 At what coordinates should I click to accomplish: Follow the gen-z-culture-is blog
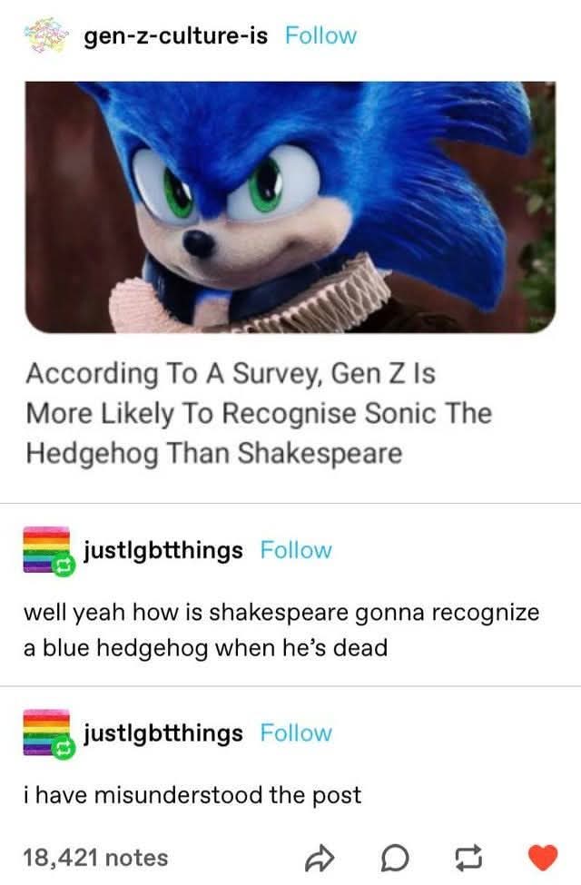320,36
